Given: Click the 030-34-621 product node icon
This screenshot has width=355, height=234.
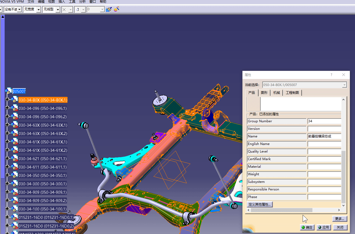Looking at the screenshot, I should [14, 159].
